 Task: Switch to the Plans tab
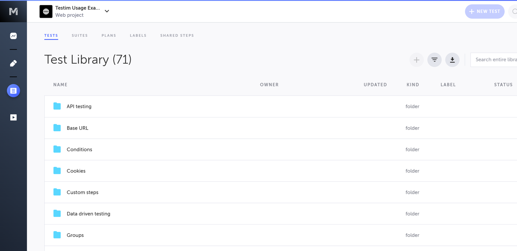(x=109, y=35)
